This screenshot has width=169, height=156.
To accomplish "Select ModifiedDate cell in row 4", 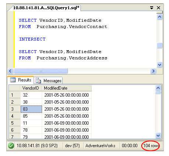I will pos(66,116).
